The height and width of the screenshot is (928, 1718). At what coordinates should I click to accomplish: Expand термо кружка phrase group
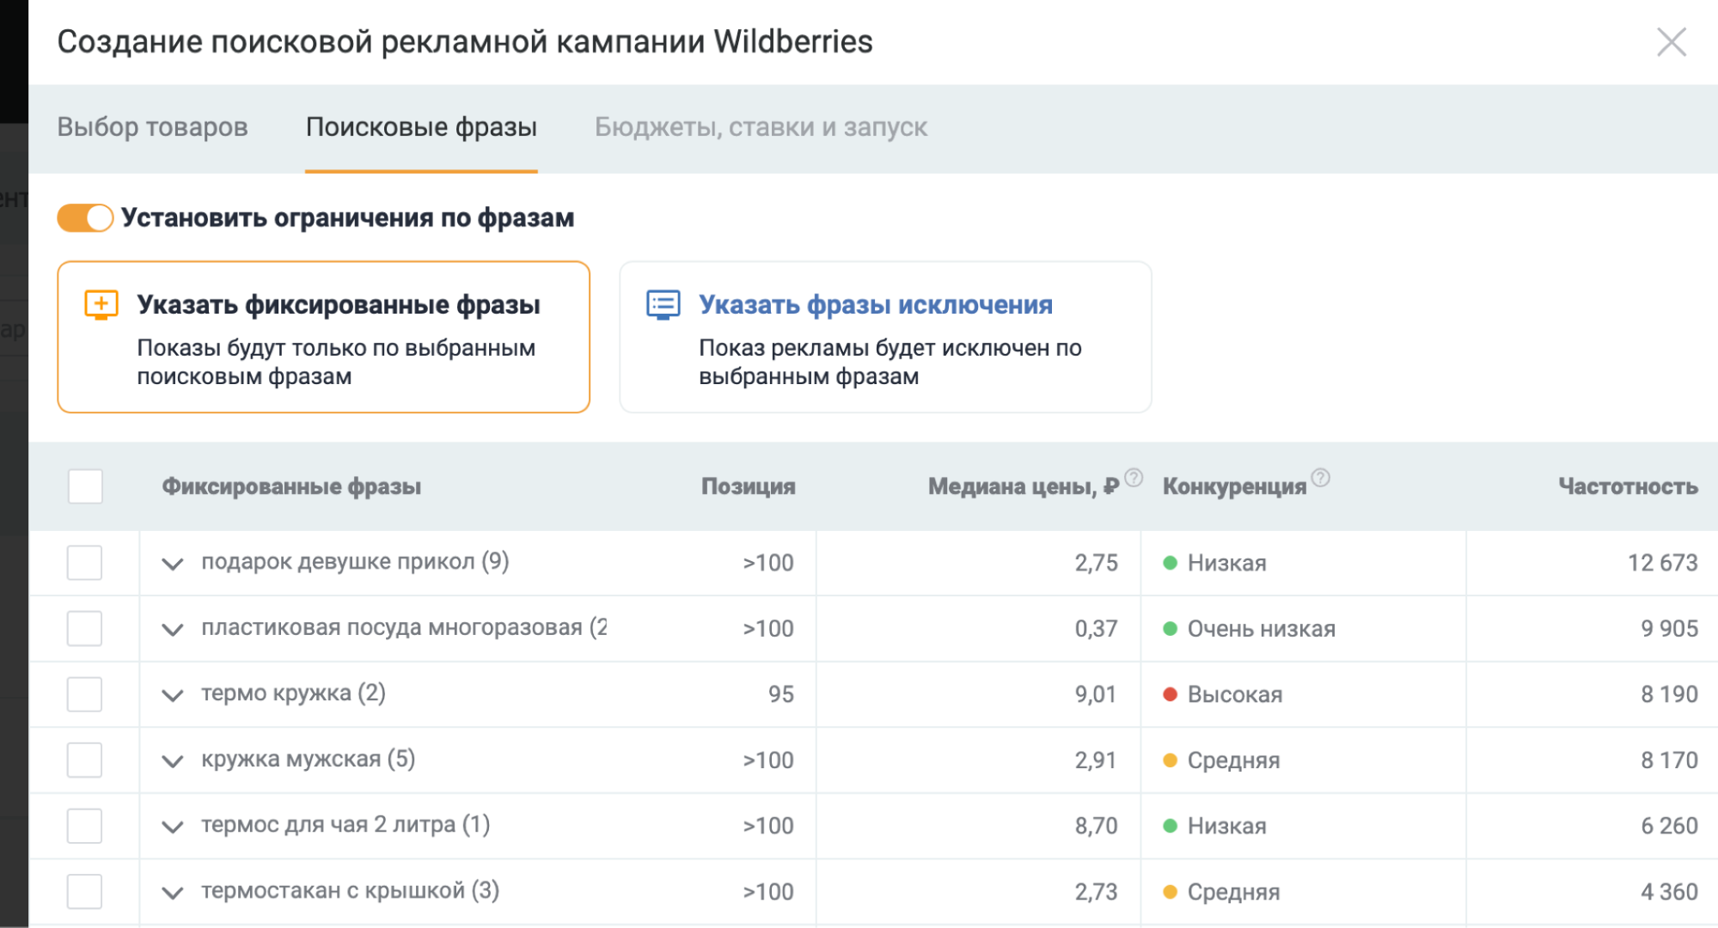point(173,695)
